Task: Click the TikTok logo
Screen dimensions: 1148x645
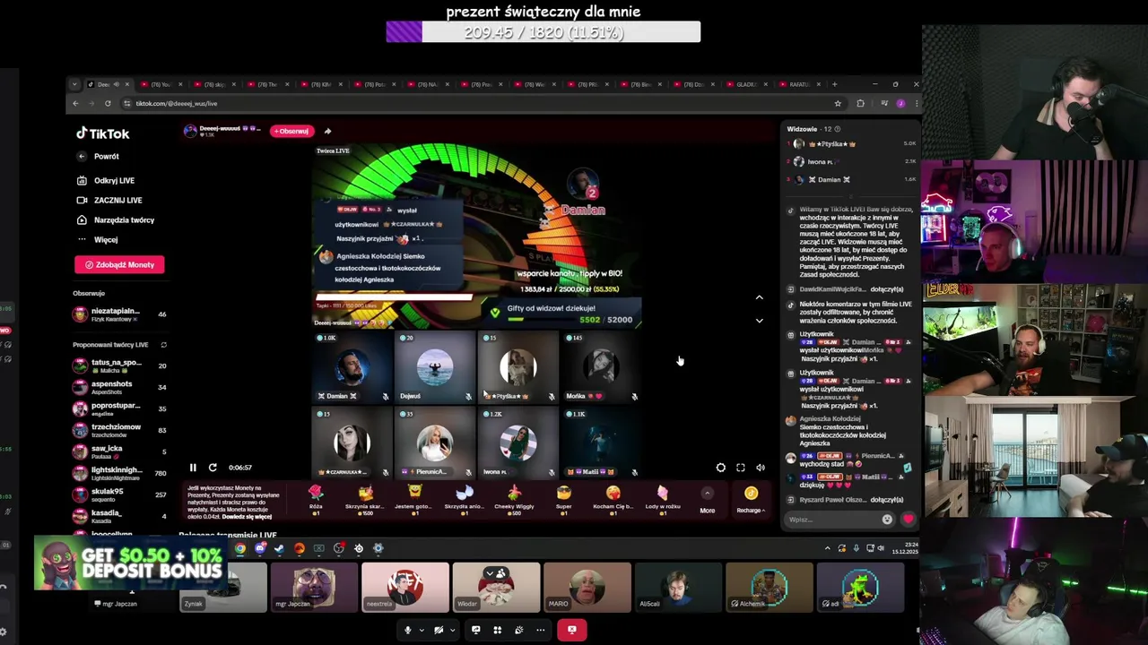Action: 102,133
